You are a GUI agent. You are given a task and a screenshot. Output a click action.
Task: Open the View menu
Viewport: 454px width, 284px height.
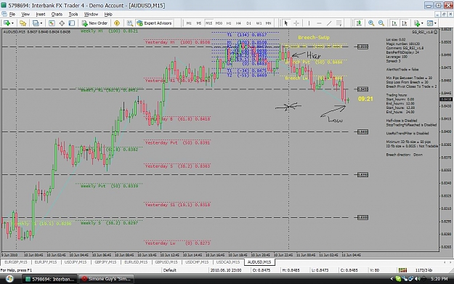pyautogui.click(x=25, y=15)
